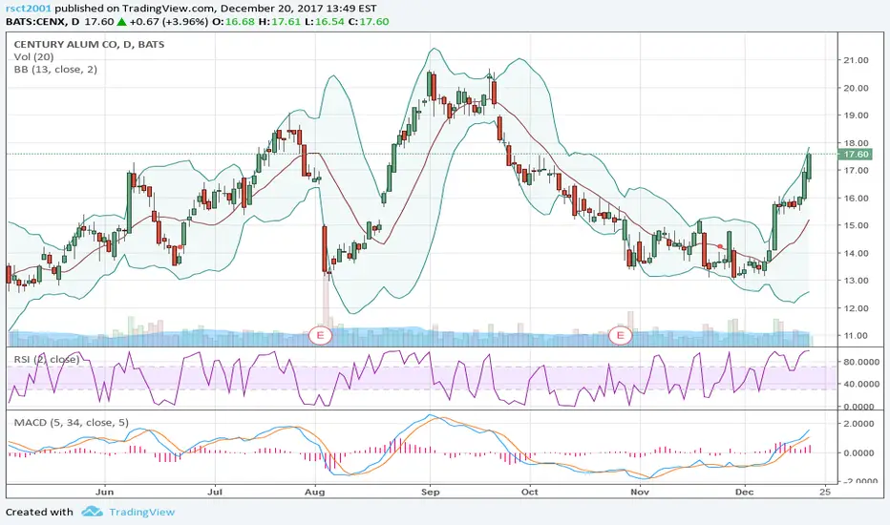This screenshot has height=525, width=890.
Task: Click the 13.00 price axis label
Action: click(856, 281)
